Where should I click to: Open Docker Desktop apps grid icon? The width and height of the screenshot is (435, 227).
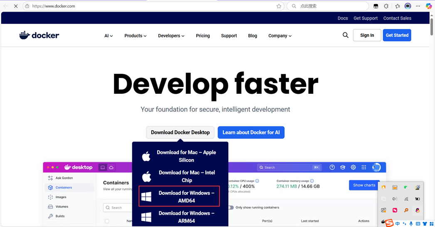364,167
